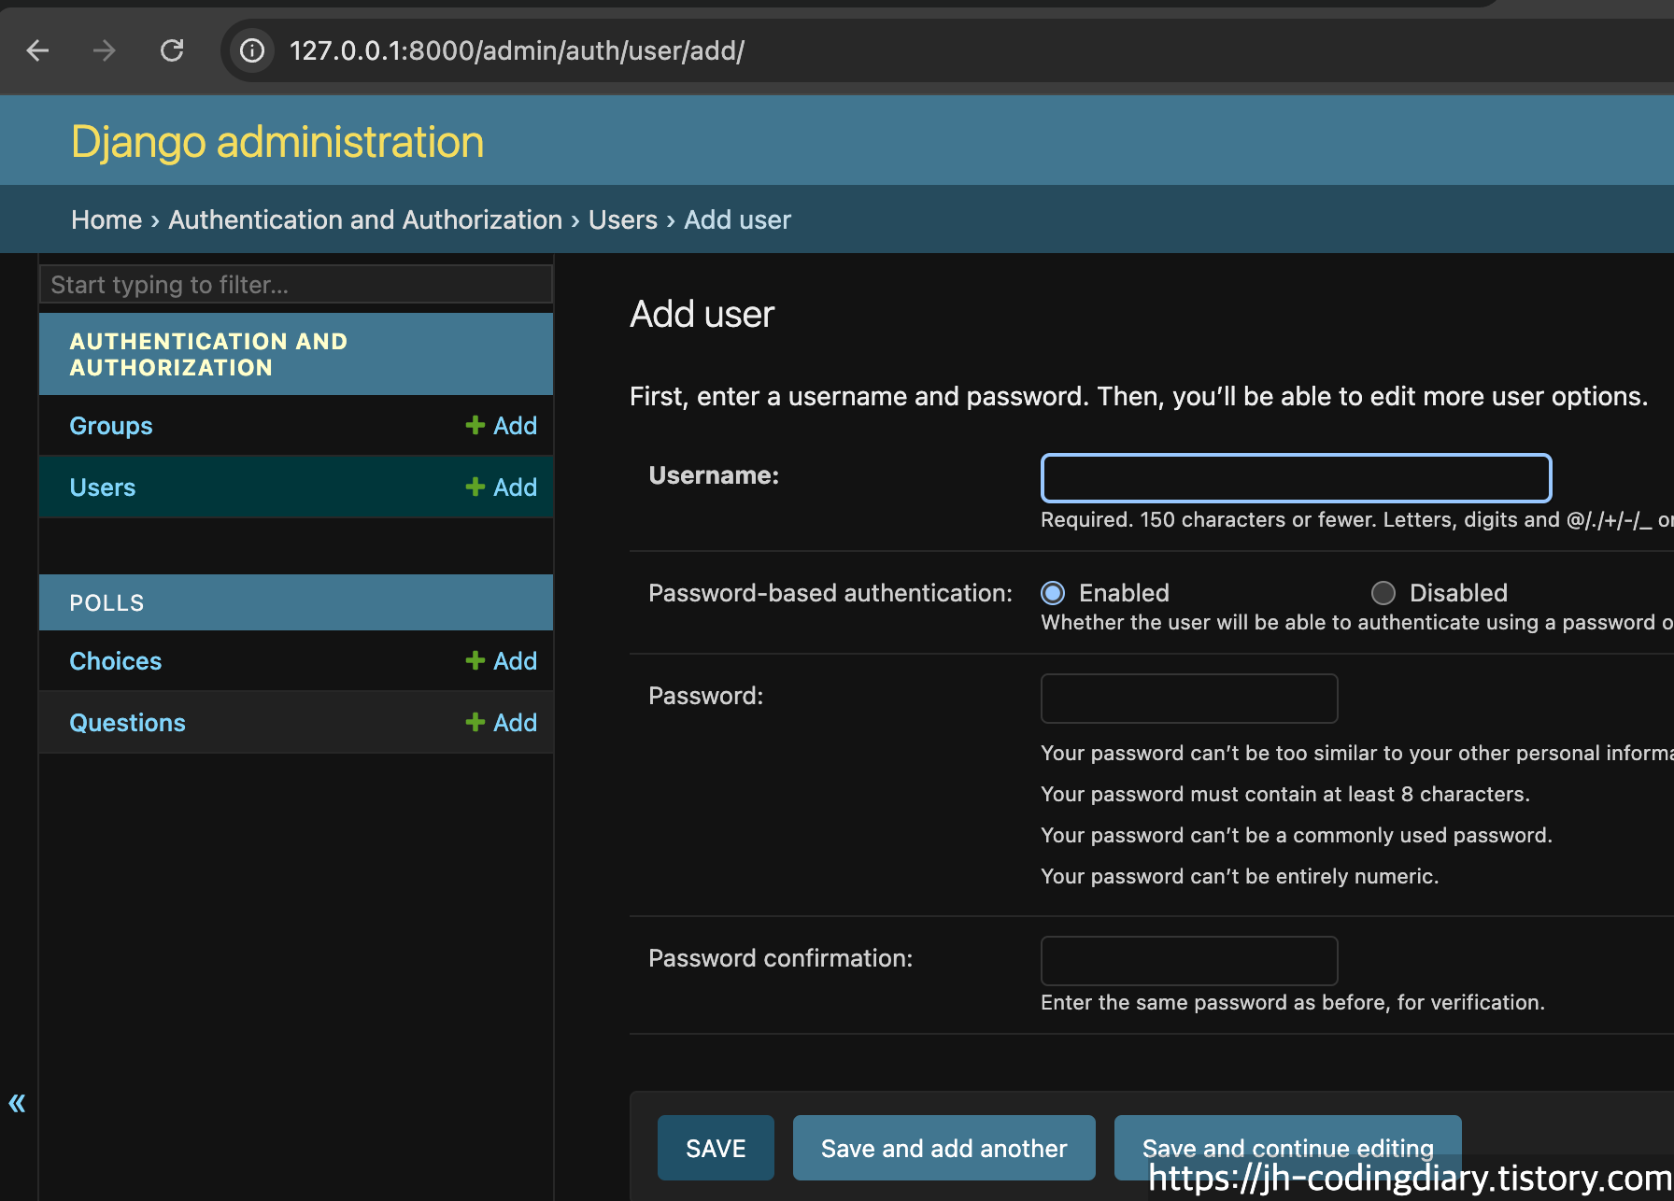Select Enabled password-based authentication
This screenshot has height=1201, width=1674.
click(x=1053, y=593)
